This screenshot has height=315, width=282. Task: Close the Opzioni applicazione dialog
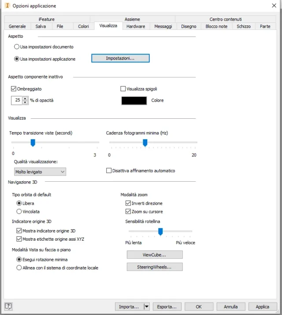coord(274,6)
